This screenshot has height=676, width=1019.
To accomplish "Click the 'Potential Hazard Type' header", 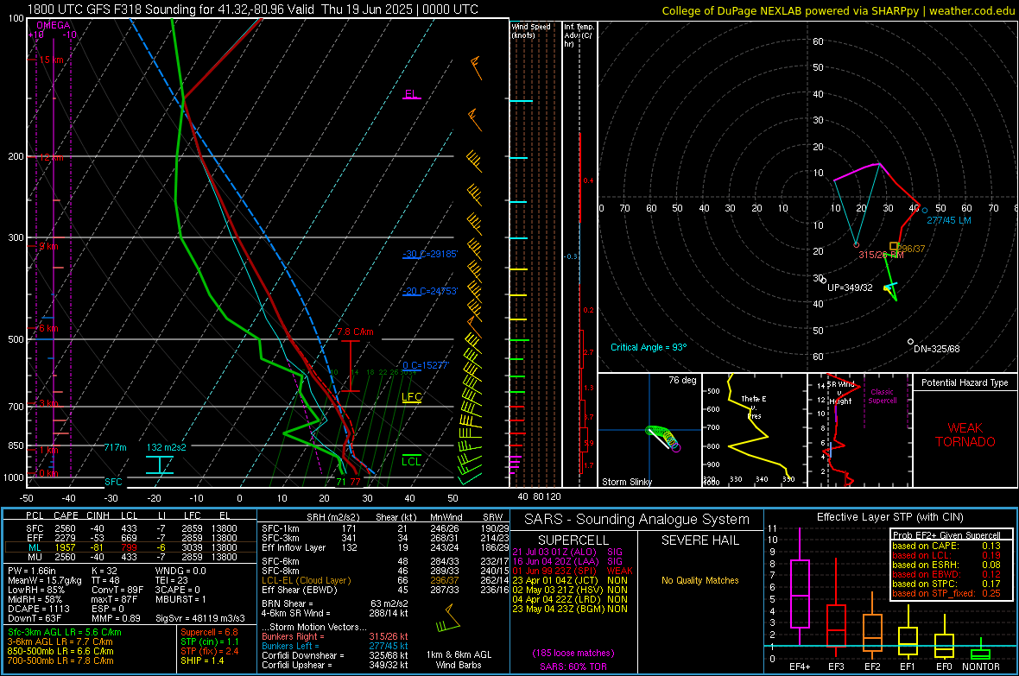I will click(x=965, y=382).
